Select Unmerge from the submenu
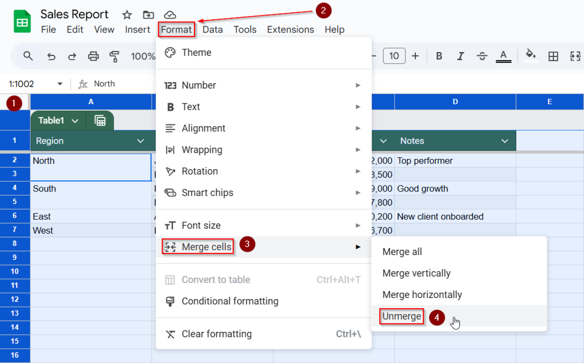Viewport: 584px width, 363px height. tap(401, 316)
